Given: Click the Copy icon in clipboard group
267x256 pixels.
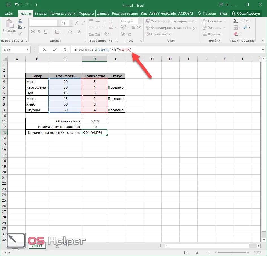Looking at the screenshot, I should pos(20,27).
